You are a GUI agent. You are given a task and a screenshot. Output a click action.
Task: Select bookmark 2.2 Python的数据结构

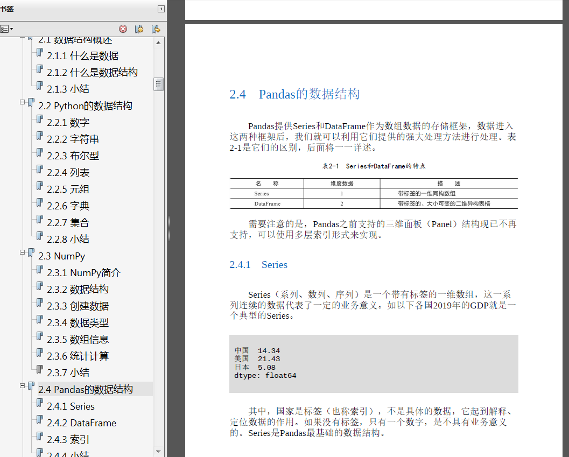(x=85, y=106)
